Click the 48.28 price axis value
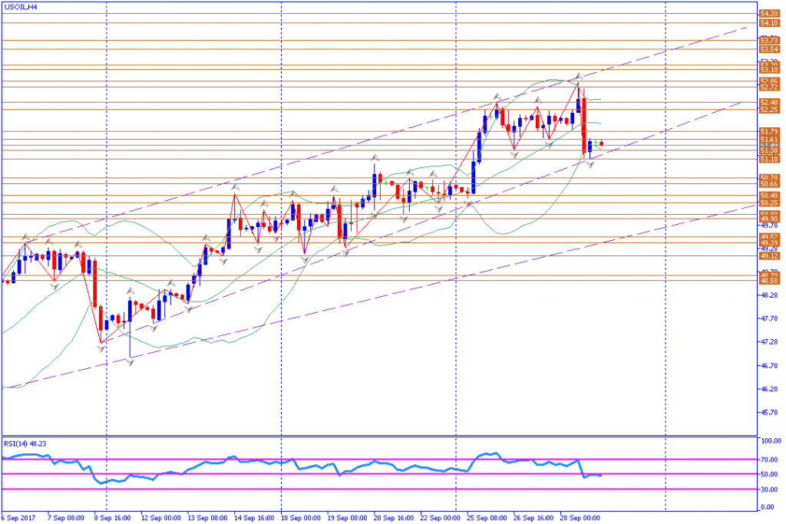Screen dimensions: 786x524 point(769,295)
